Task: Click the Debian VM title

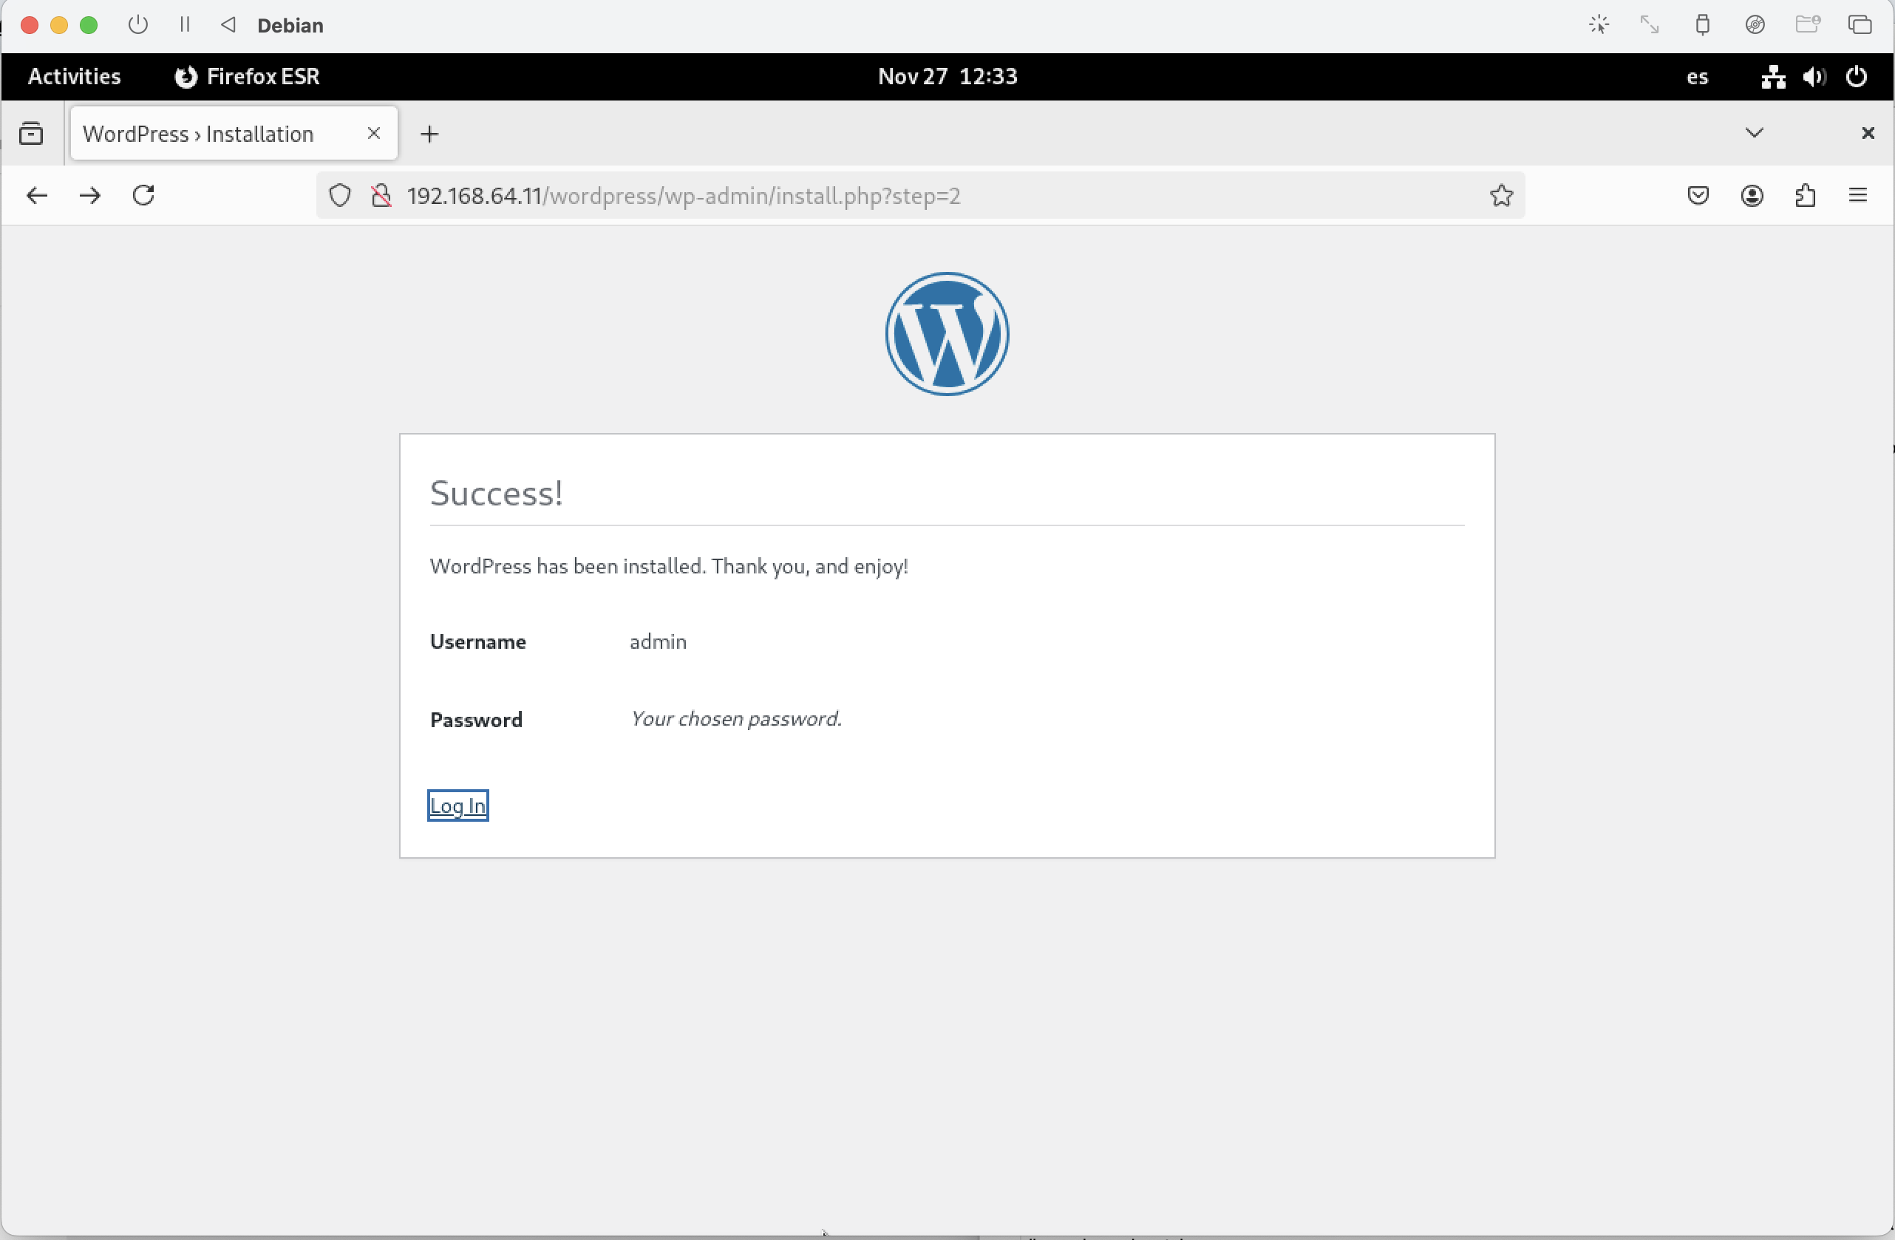Action: click(290, 25)
